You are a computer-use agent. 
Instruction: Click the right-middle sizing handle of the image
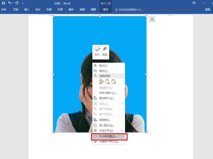coord(146,74)
